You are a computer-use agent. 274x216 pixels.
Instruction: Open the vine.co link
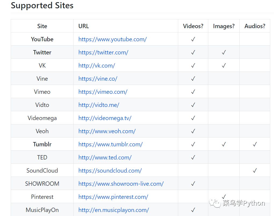tap(98, 79)
